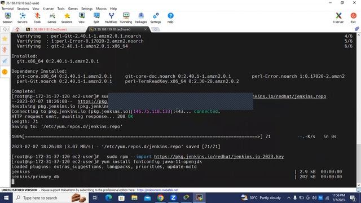Viewport: 361px width, 203px height.
Task: Open the orange Sftp sidebar icon
Action: click(x=5, y=72)
